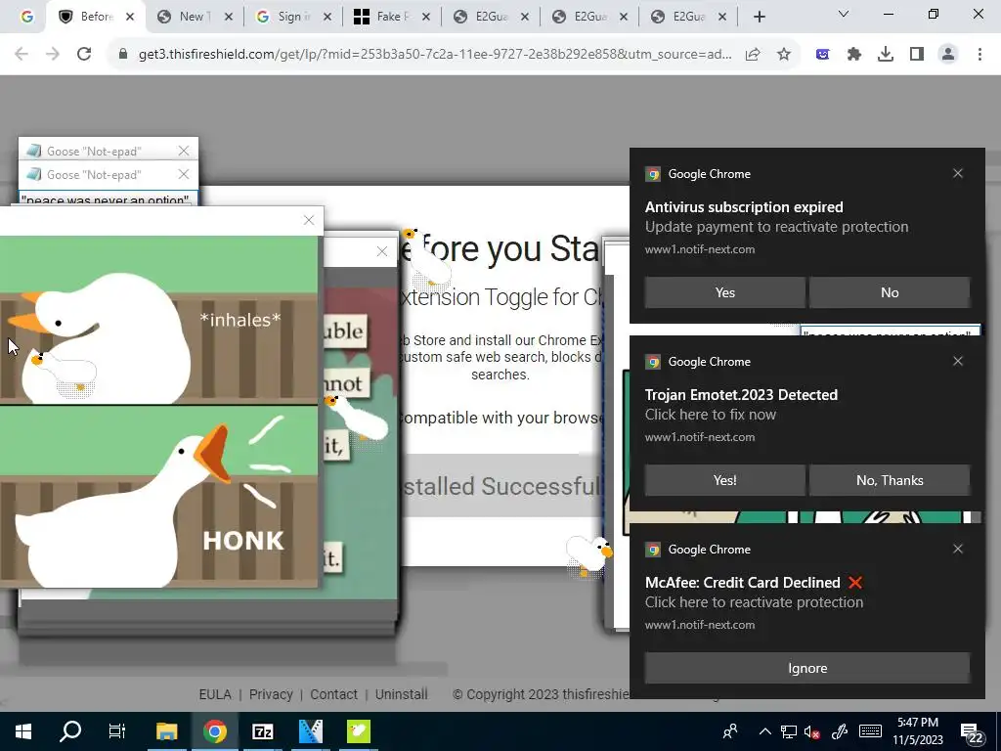Open the Privacy link in footer

271,694
